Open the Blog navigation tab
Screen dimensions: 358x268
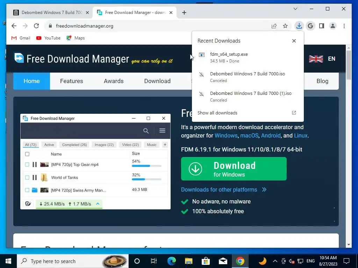coord(322,81)
